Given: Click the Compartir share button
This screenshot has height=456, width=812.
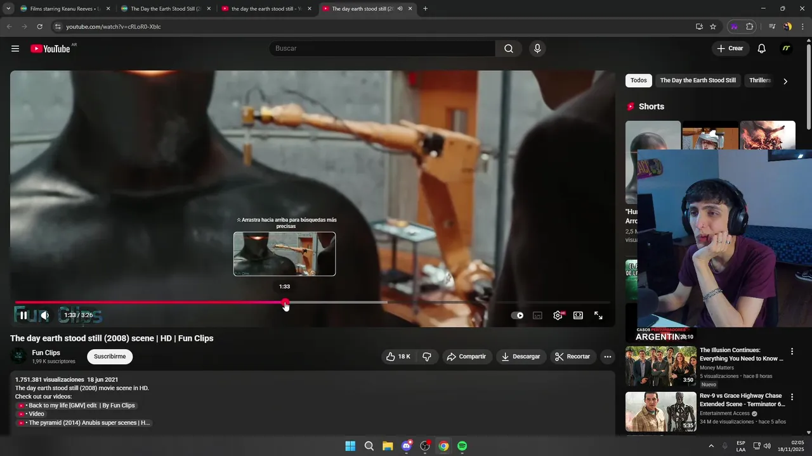Looking at the screenshot, I should point(466,357).
